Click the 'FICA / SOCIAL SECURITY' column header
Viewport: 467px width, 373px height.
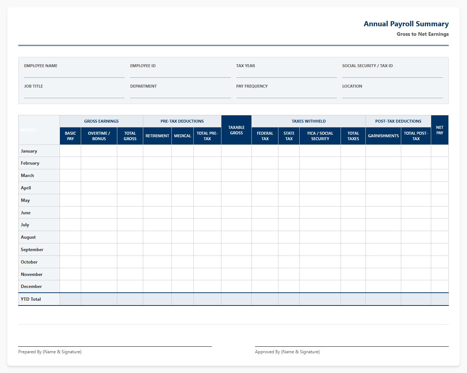[x=320, y=136]
